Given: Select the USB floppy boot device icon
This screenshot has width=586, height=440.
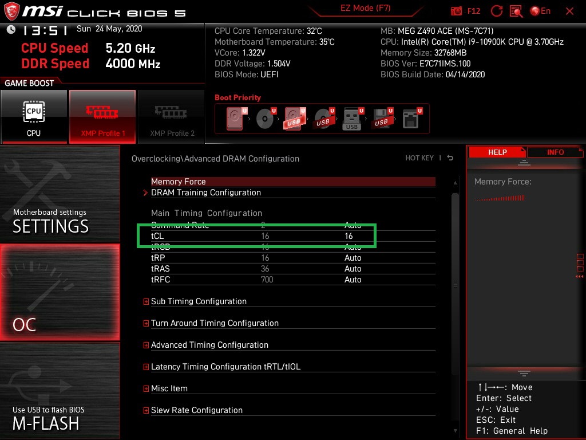Looking at the screenshot, I should click(382, 119).
